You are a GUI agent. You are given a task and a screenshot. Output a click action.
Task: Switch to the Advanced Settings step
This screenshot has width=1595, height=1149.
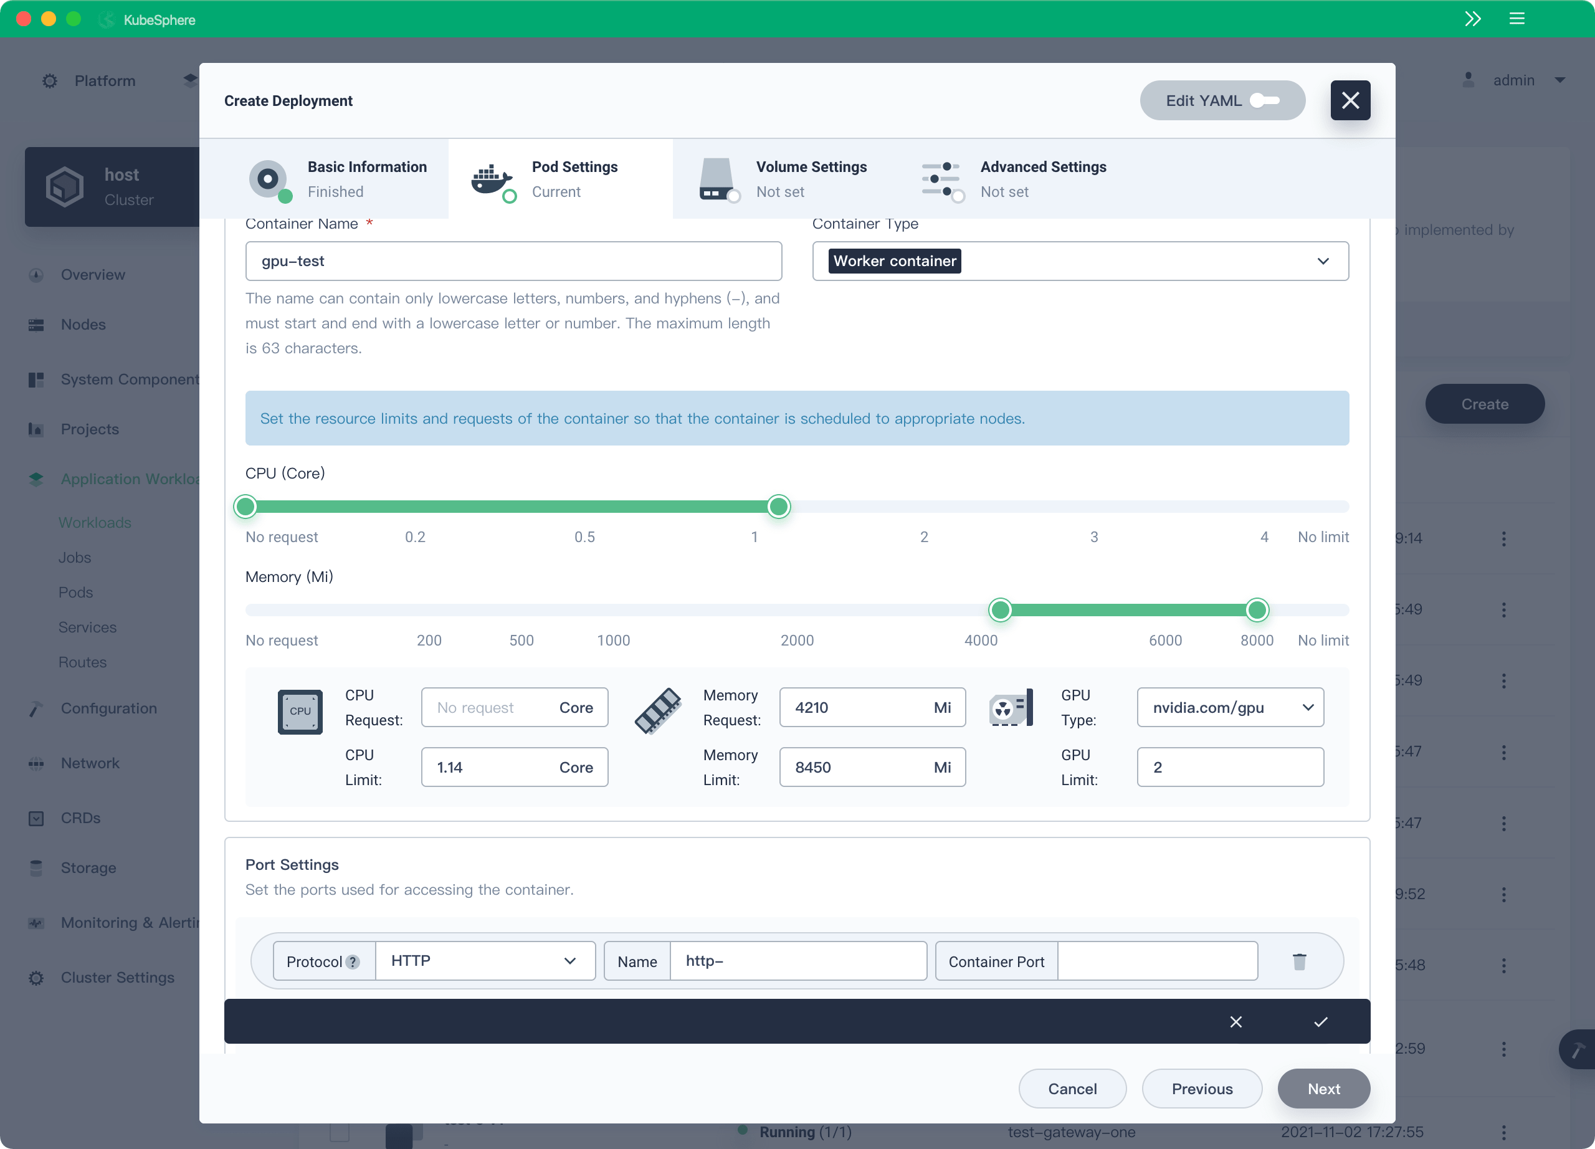click(1044, 179)
